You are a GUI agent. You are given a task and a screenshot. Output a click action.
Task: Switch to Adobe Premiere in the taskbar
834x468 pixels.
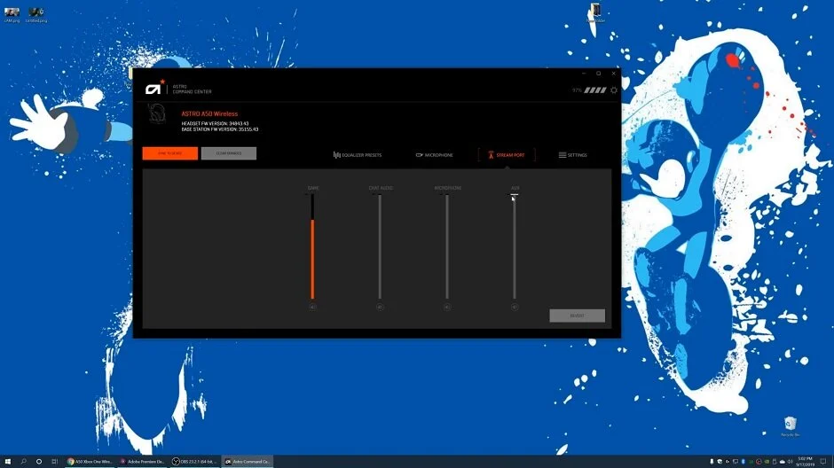(x=142, y=462)
